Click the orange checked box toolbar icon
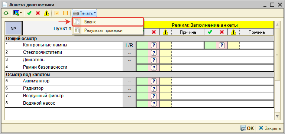This screenshot has height=134, width=285. 57,13
